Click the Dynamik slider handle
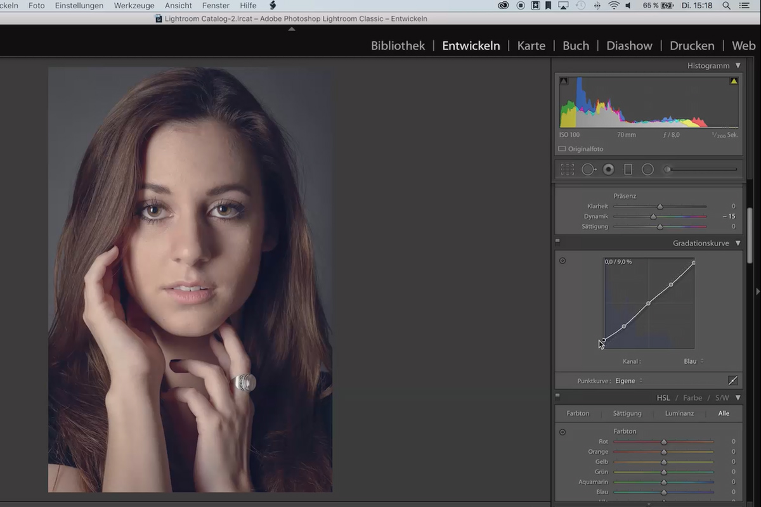Viewport: 761px width, 507px height. 653,217
